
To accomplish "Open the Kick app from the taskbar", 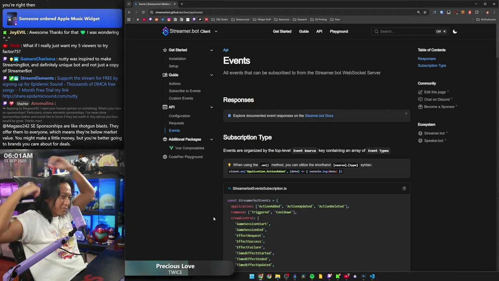I will 338,276.
